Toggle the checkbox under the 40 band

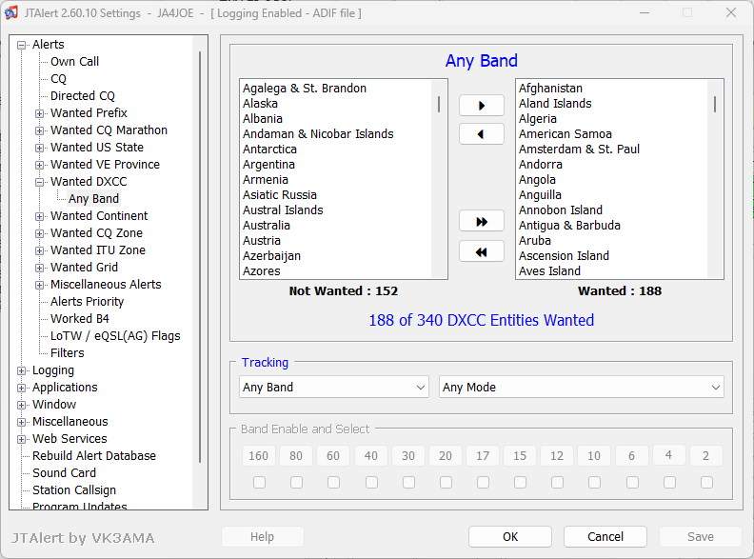click(x=371, y=482)
